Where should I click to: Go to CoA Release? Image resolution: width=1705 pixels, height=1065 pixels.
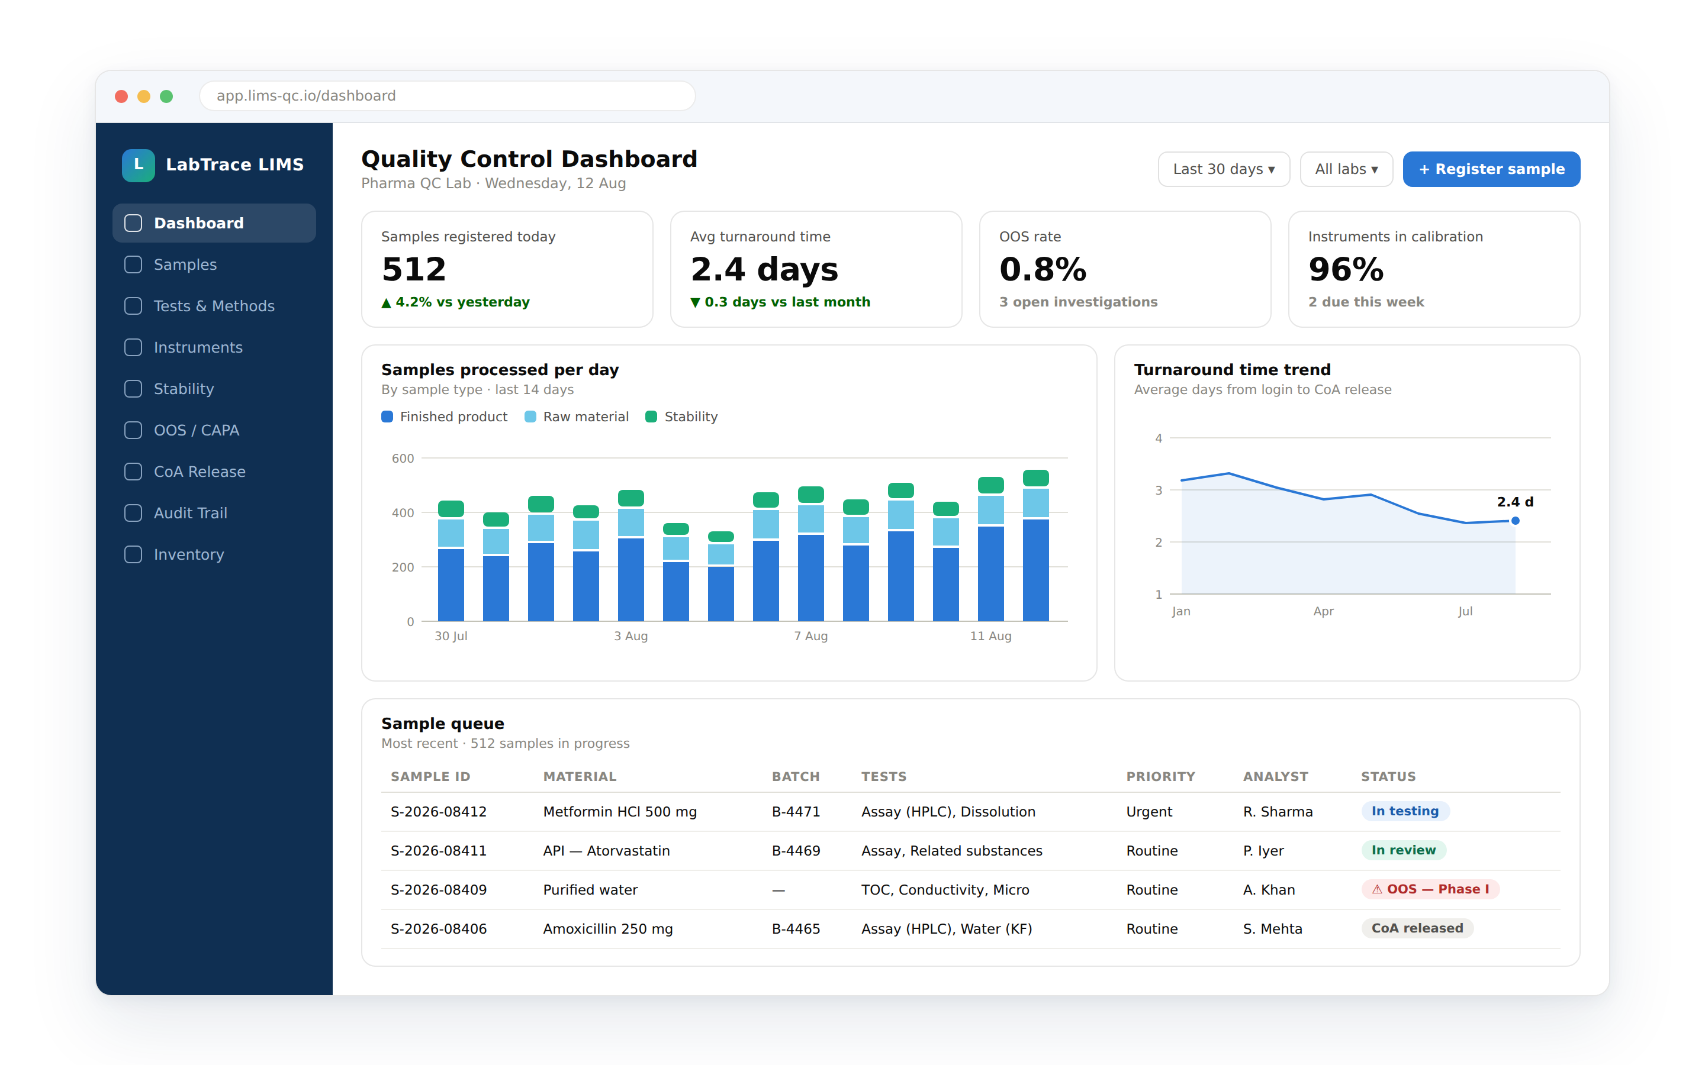[x=214, y=472]
